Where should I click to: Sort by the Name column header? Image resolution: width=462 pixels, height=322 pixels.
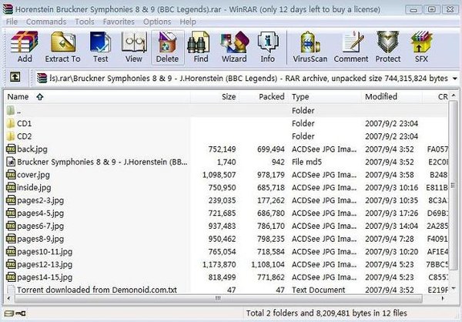point(97,97)
